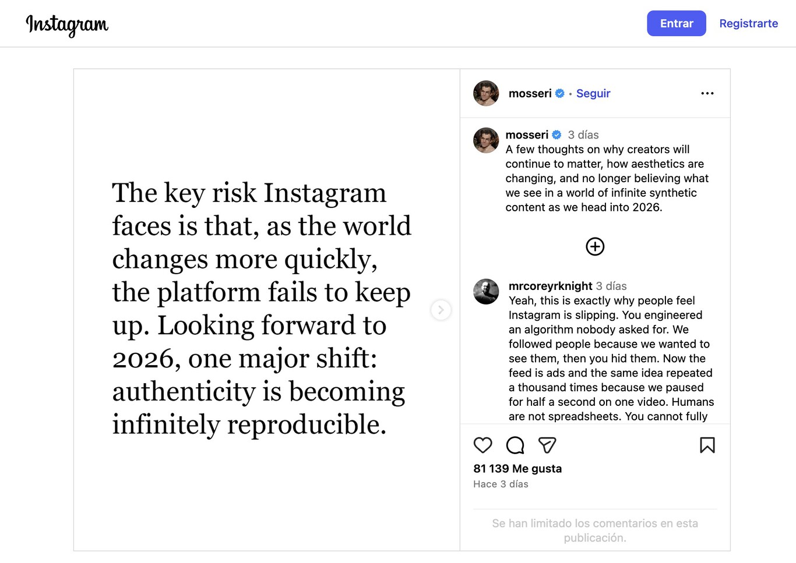Save post with bookmark icon
This screenshot has height=563, width=796.
tap(707, 445)
